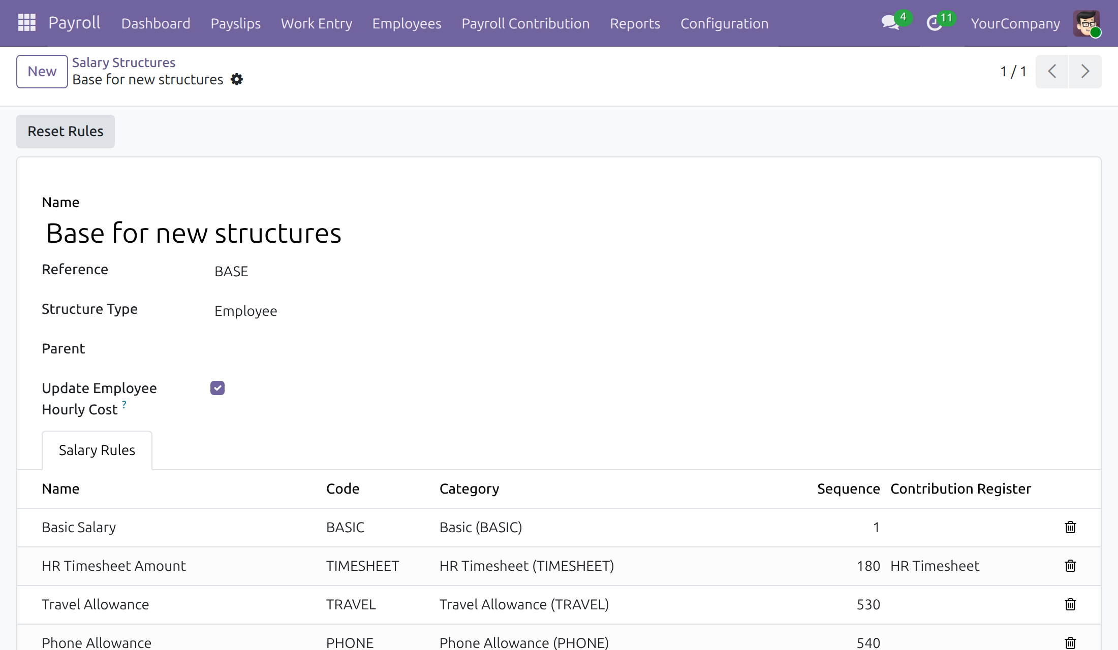Delete the HR Timesheet Amount rule row
Screen dimensions: 1118x650
1070,566
